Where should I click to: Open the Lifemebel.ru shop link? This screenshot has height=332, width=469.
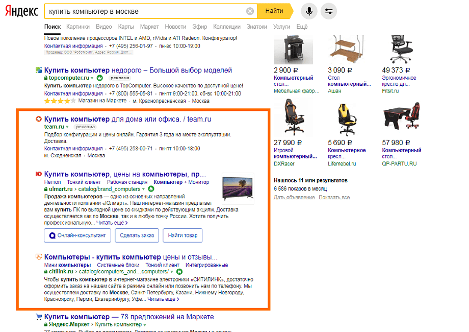tap(342, 164)
